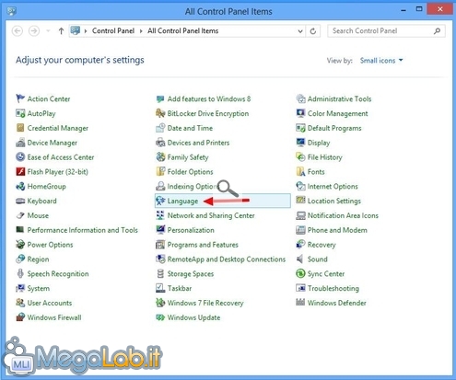Click the Sound speaker icon
The height and width of the screenshot is (380, 456).
point(300,259)
